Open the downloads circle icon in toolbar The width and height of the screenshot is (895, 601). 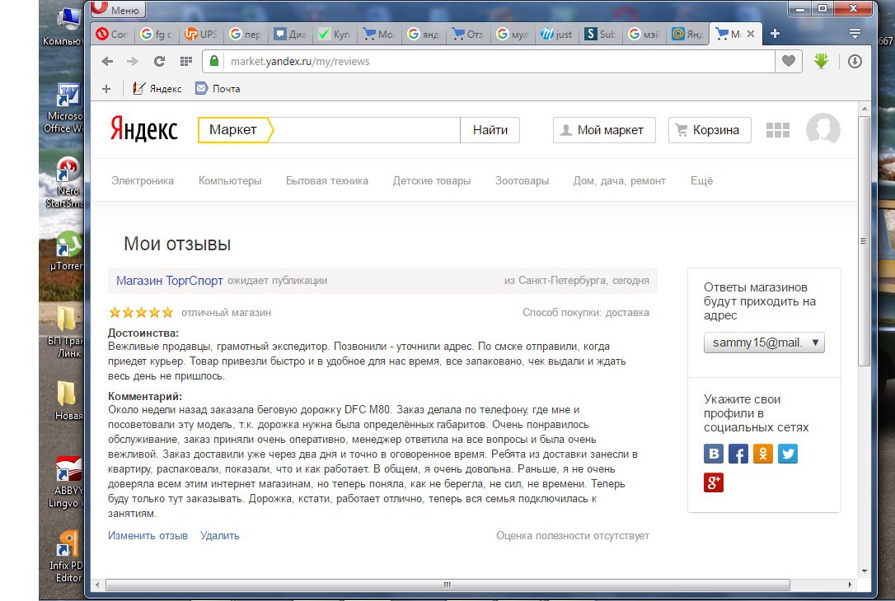coord(855,61)
